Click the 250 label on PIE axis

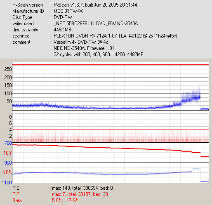pyautogui.click(x=8, y=69)
